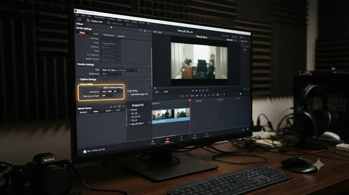The width and height of the screenshot is (349, 195).
Task: Select the Scene_04_Take_A clip on the timeline
Action: [171, 115]
